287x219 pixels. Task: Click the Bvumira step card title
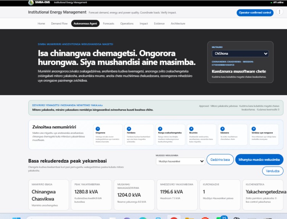tap(193, 133)
